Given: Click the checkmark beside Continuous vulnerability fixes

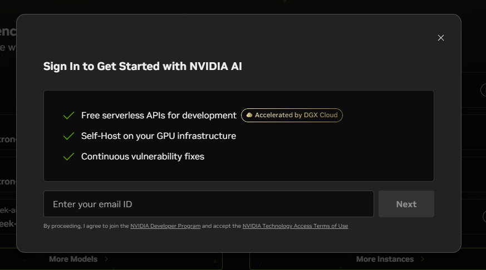Looking at the screenshot, I should tap(68, 157).
